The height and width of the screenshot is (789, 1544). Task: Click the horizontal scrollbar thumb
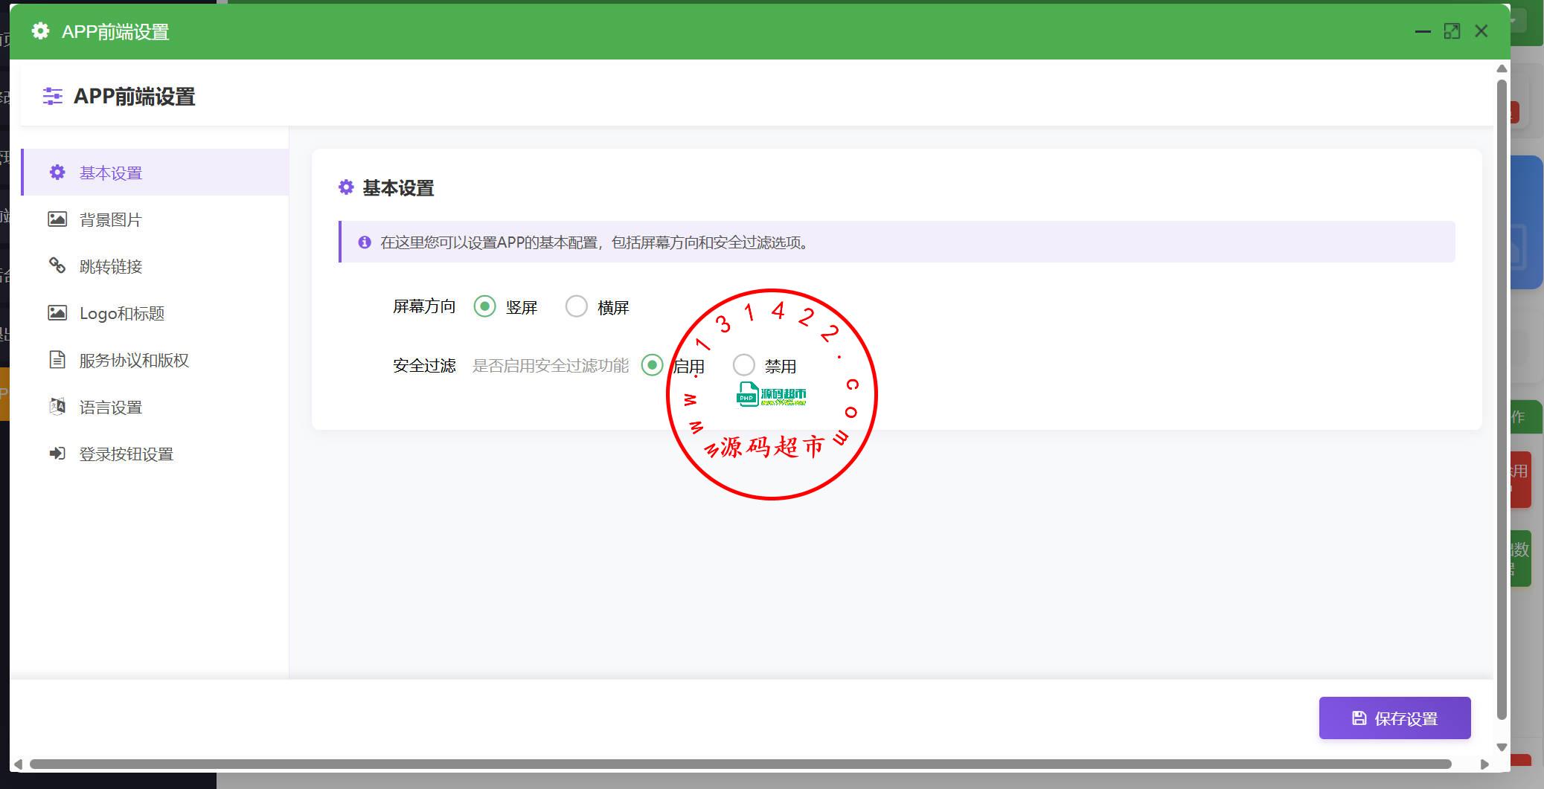(740, 764)
